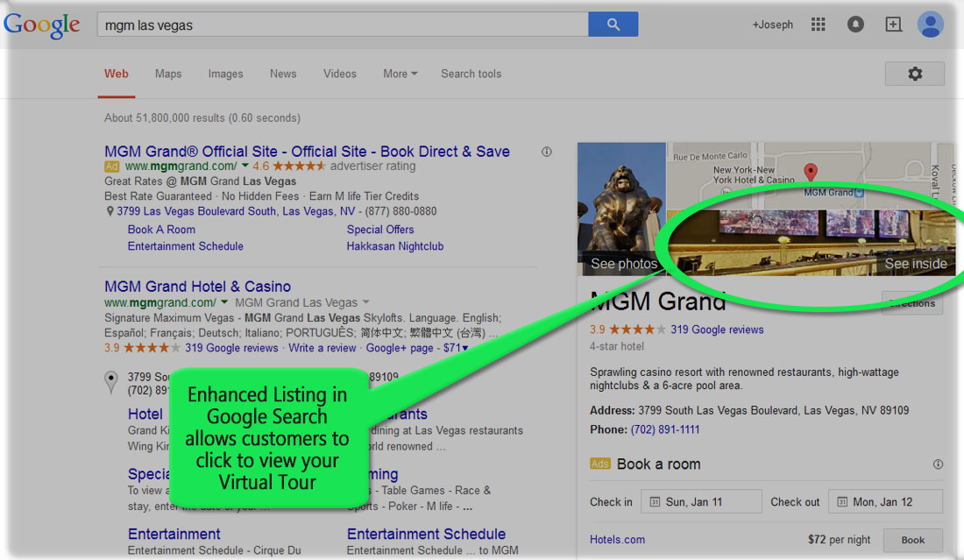The height and width of the screenshot is (560, 964).
Task: Open the Google apps grid
Action: point(818,25)
